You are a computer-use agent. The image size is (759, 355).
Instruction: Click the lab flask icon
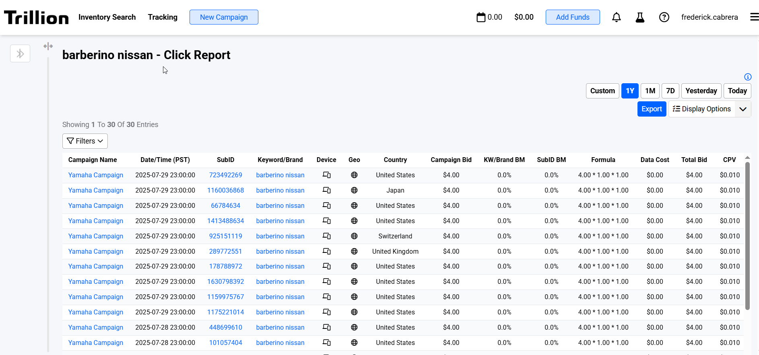(640, 17)
